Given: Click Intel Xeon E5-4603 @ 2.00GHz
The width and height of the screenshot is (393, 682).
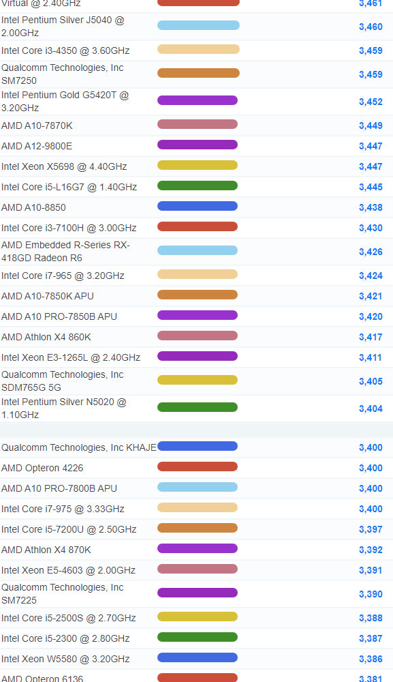Looking at the screenshot, I should [69, 570].
